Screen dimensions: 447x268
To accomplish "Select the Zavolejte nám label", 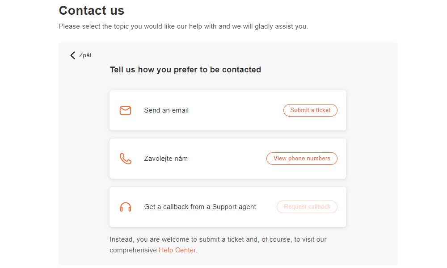I will point(166,159).
